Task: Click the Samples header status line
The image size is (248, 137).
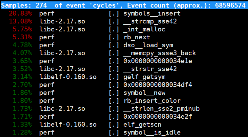Action: point(124,5)
